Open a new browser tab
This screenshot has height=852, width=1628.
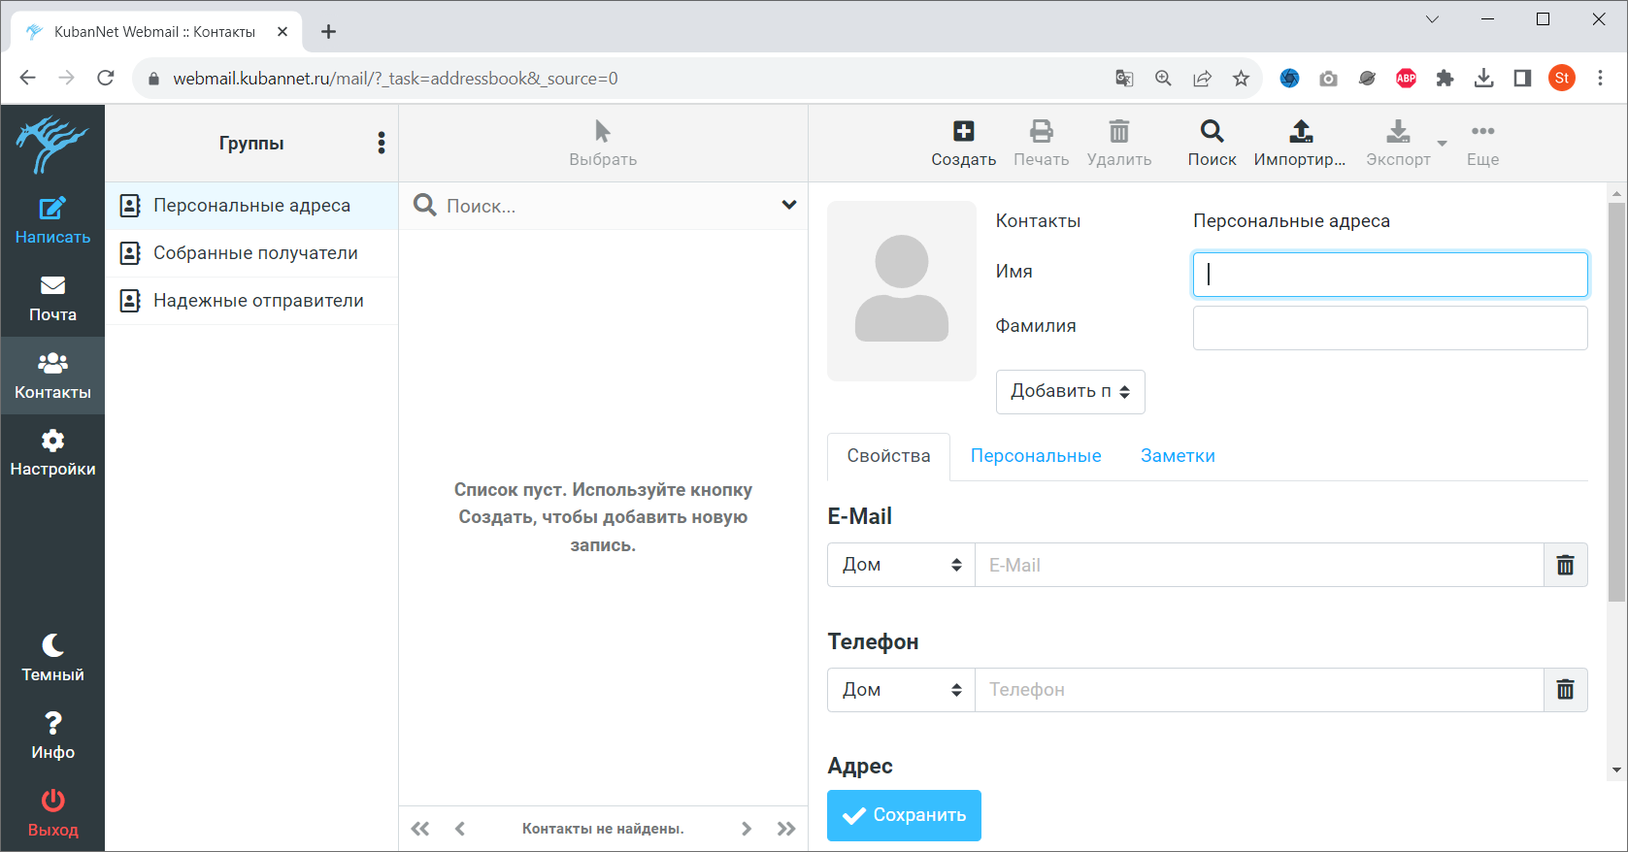(329, 32)
